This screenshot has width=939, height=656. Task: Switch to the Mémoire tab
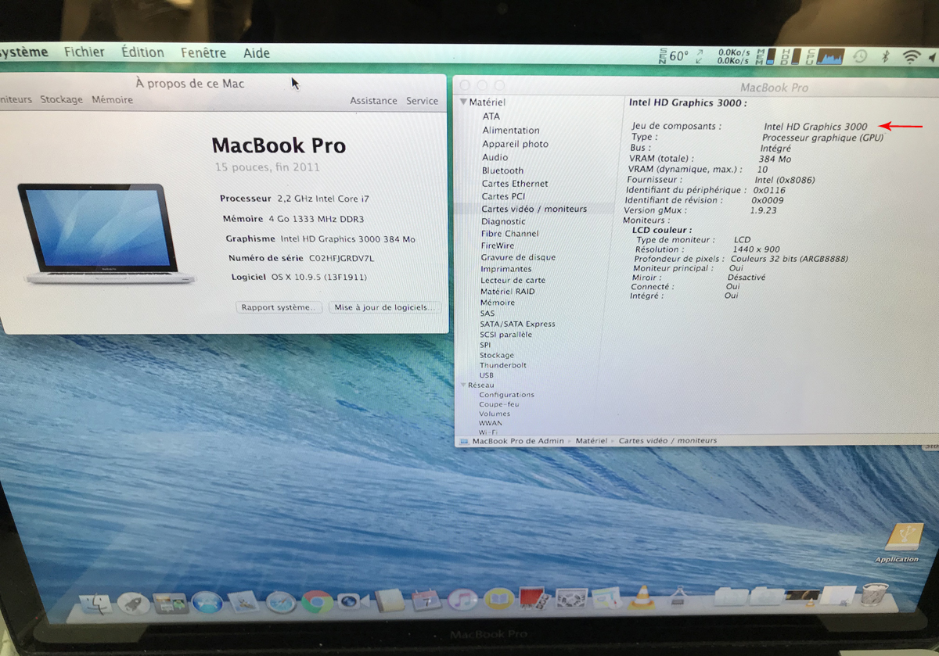click(x=112, y=100)
